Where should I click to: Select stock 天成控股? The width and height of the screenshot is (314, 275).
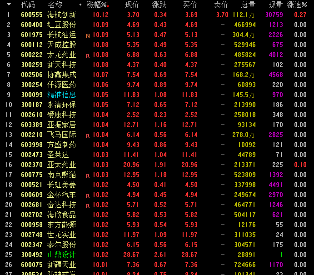tap(61, 45)
